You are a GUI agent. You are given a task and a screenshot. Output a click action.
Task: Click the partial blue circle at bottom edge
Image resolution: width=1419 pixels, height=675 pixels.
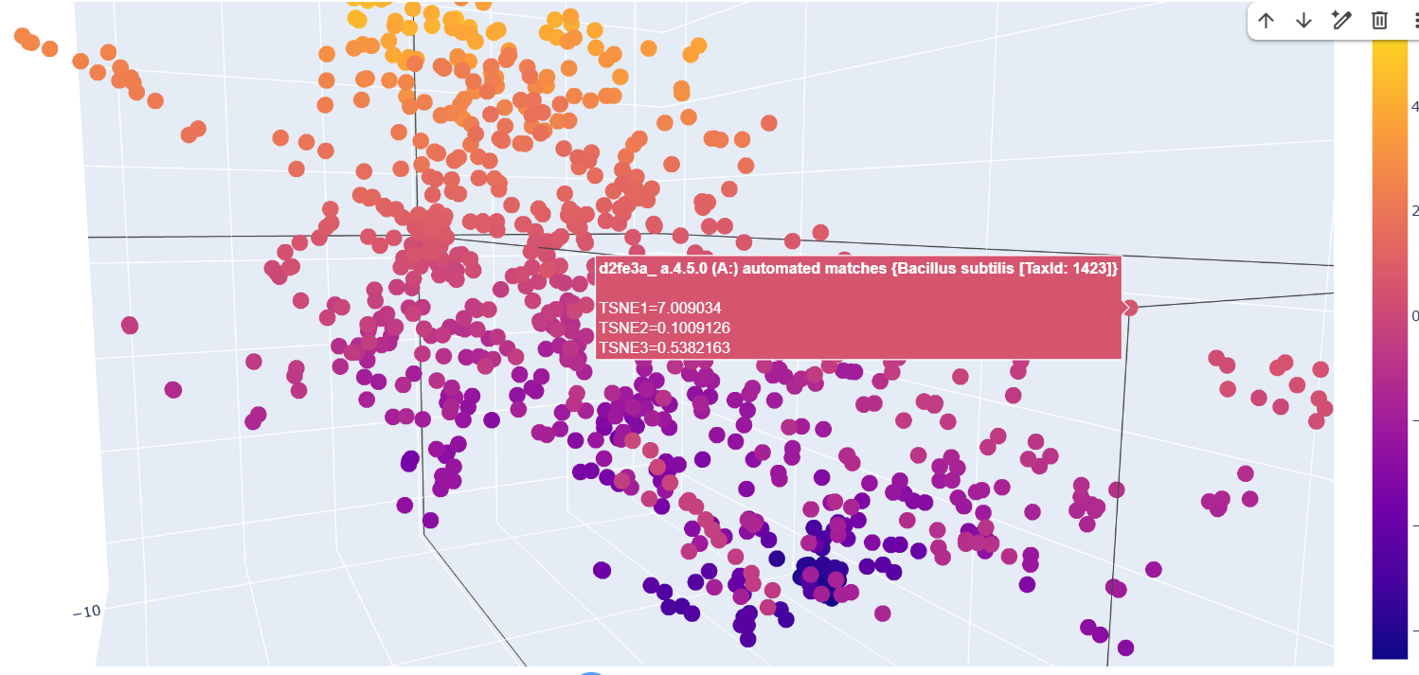[x=591, y=673]
